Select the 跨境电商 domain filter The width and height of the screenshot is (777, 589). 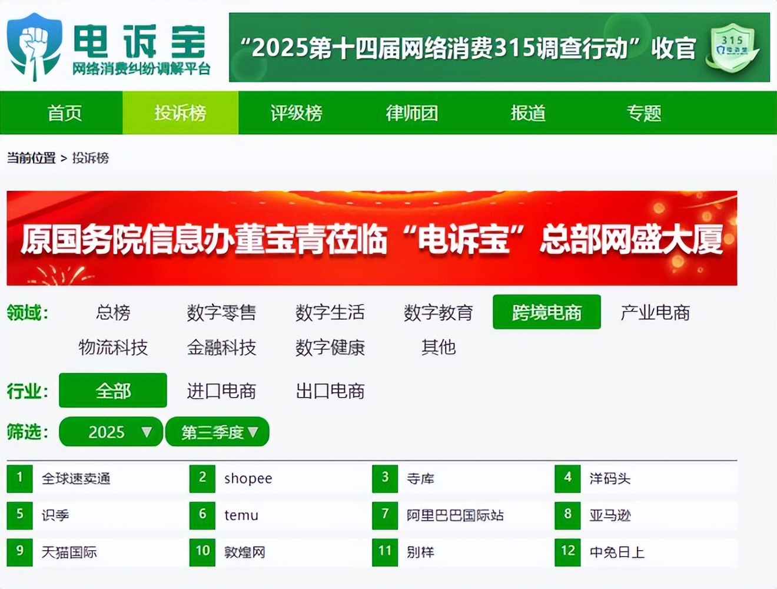click(x=547, y=312)
